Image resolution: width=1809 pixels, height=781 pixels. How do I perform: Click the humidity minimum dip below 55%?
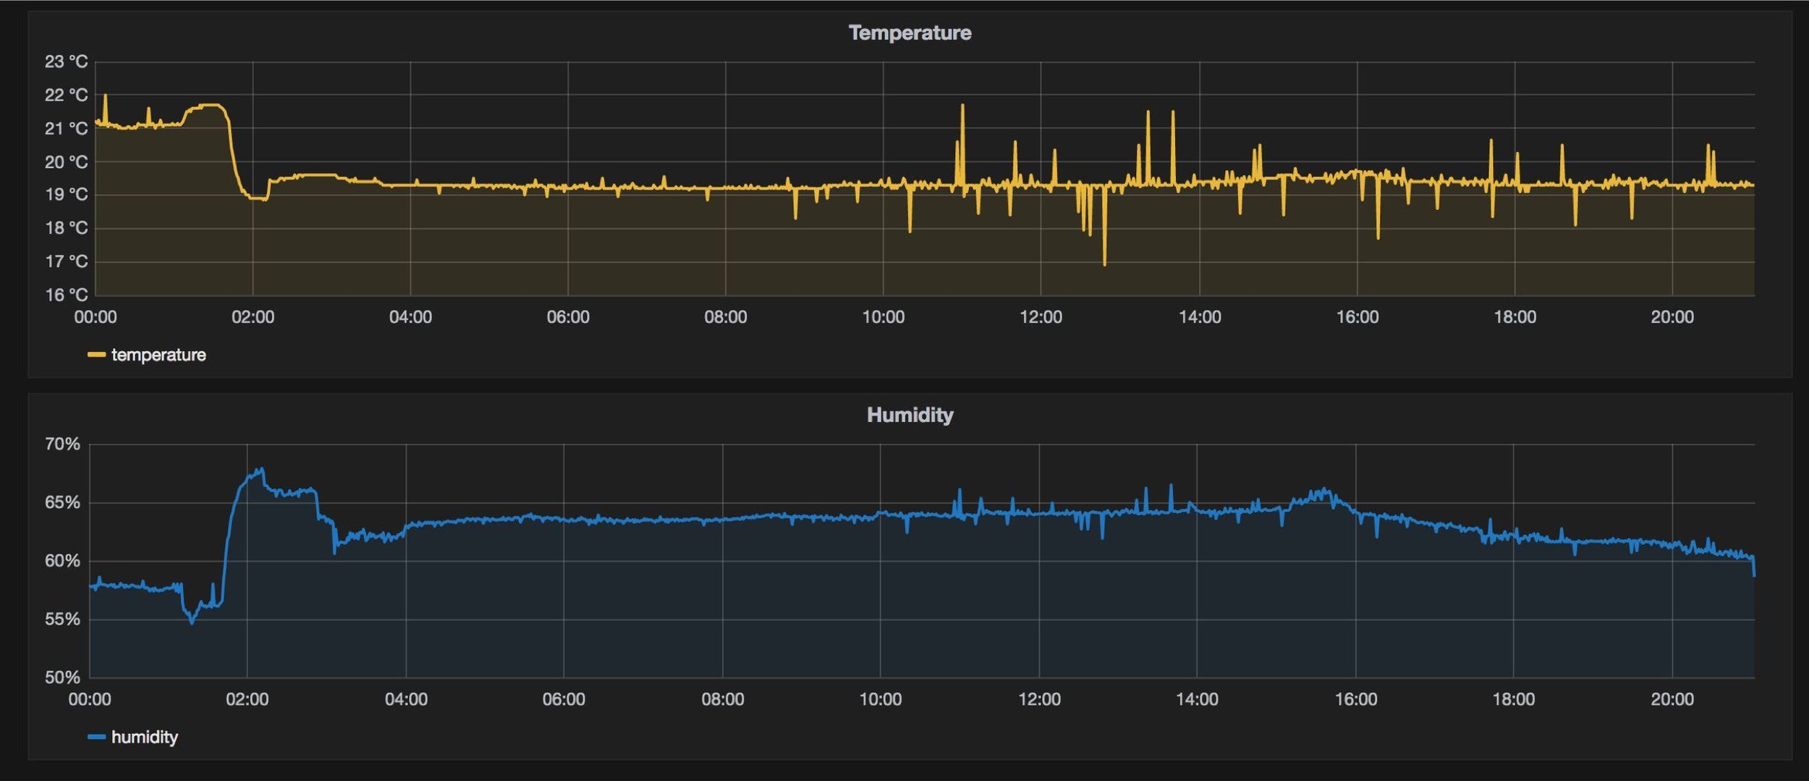pyautogui.click(x=192, y=622)
